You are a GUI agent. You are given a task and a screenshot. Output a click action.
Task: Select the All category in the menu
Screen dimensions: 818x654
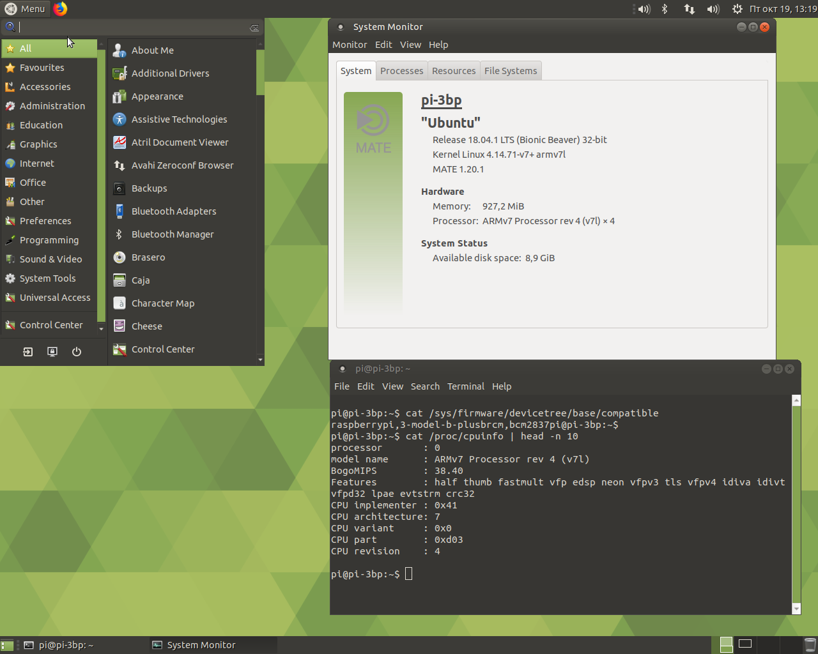49,49
